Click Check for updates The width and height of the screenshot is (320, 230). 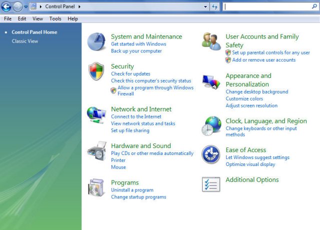[x=130, y=74]
